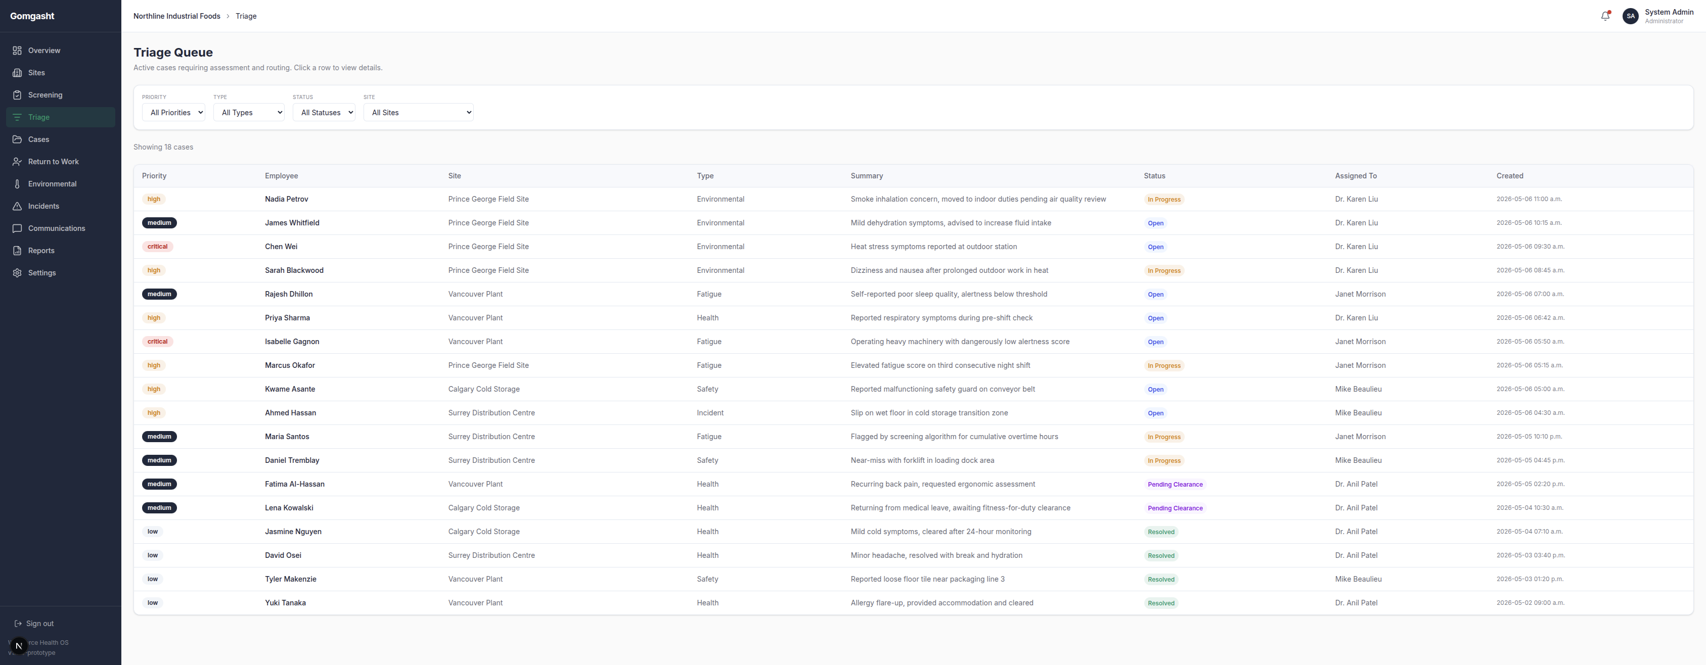Click the Settings gear icon

17,272
